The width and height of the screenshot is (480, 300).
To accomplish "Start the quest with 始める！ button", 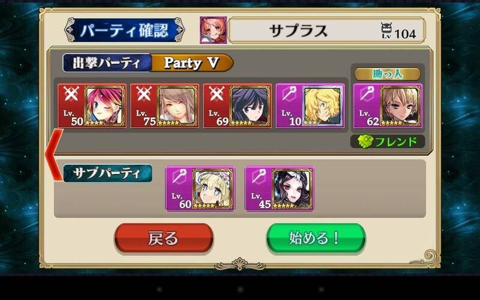I will tap(316, 238).
